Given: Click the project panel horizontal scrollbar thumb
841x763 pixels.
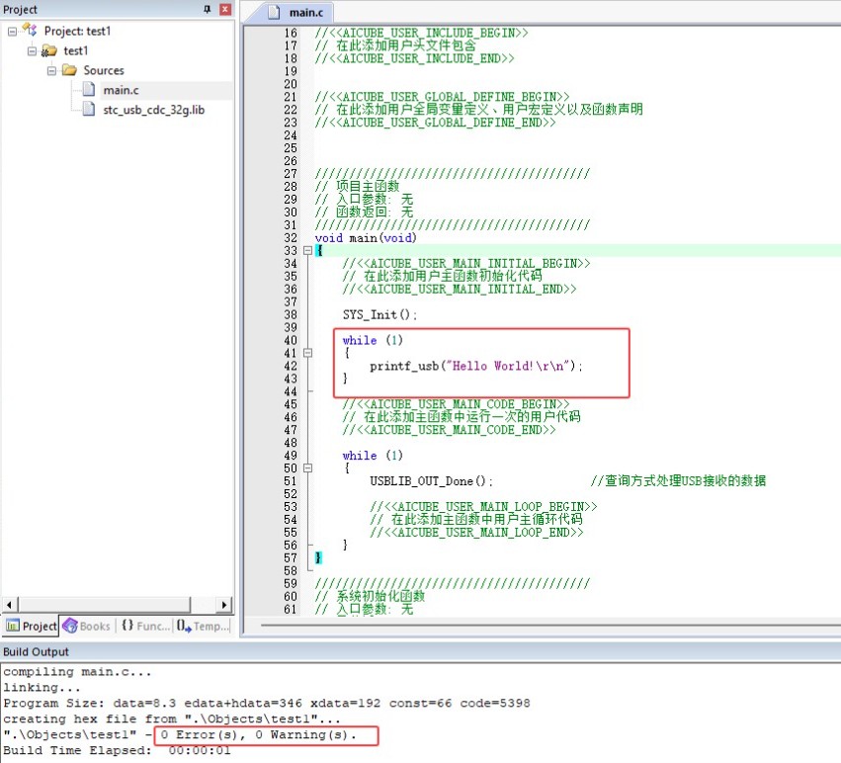Looking at the screenshot, I should 105,605.
